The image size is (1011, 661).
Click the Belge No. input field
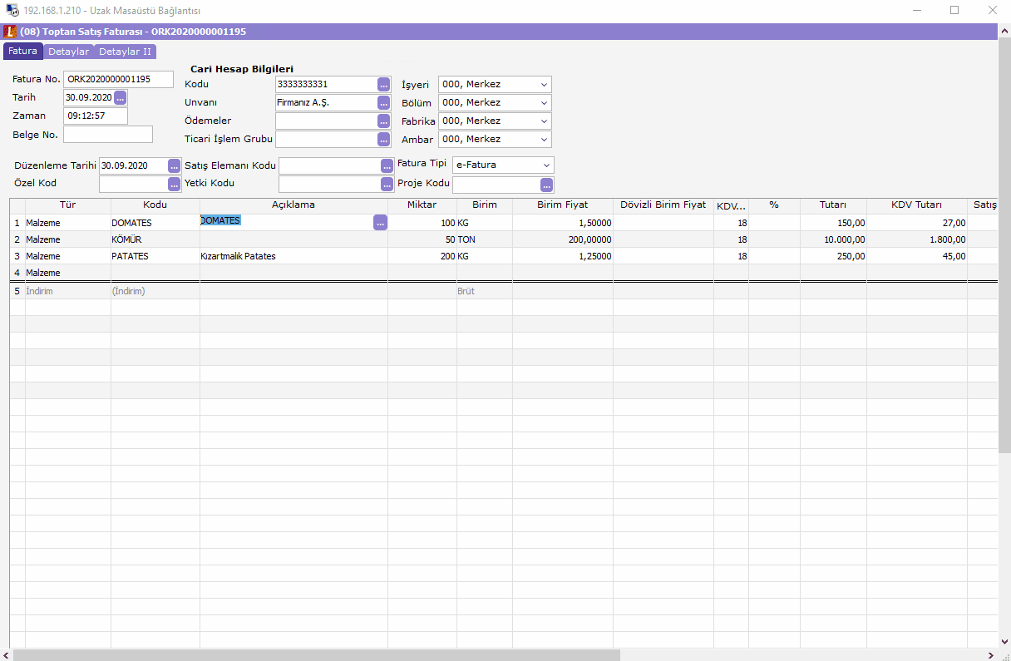pos(108,135)
